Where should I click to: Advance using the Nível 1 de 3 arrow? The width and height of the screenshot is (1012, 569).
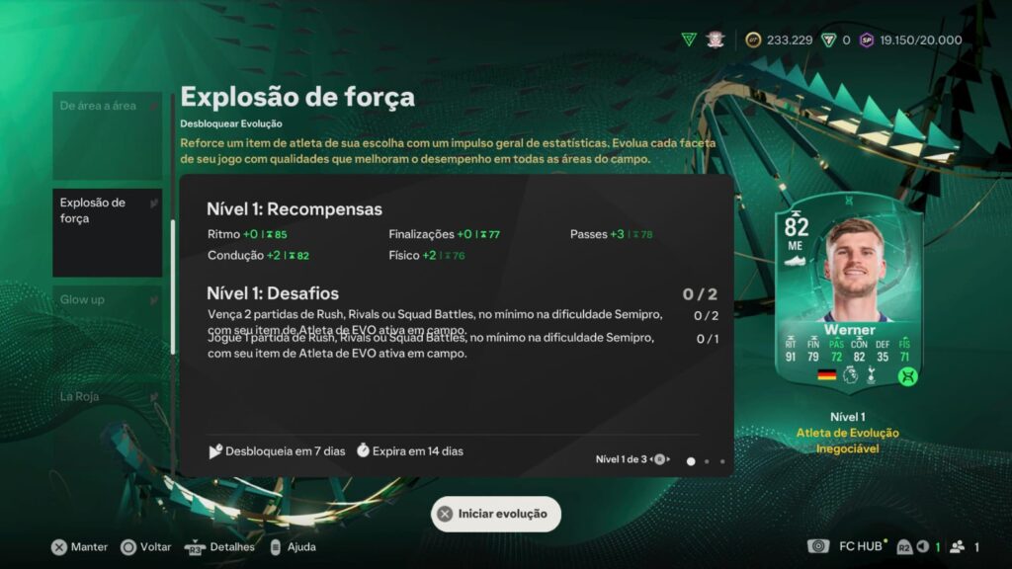(x=668, y=459)
